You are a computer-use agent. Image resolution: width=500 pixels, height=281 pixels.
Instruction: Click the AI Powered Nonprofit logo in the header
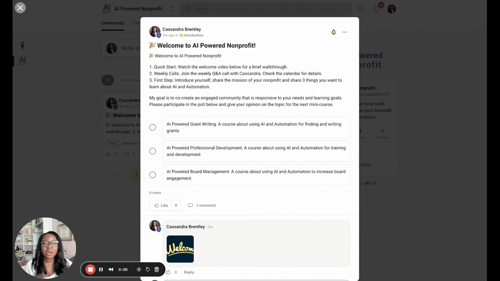[x=106, y=9]
